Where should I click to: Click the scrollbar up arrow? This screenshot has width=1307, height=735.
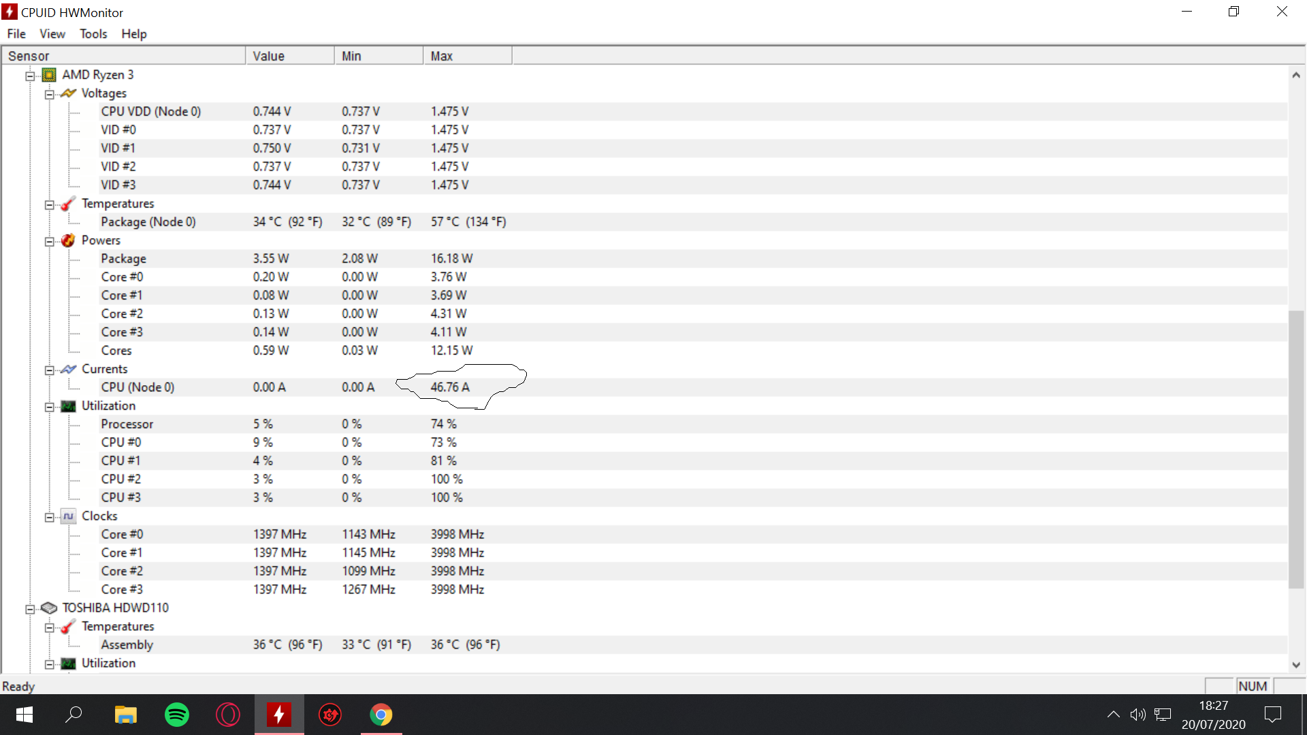(1296, 75)
